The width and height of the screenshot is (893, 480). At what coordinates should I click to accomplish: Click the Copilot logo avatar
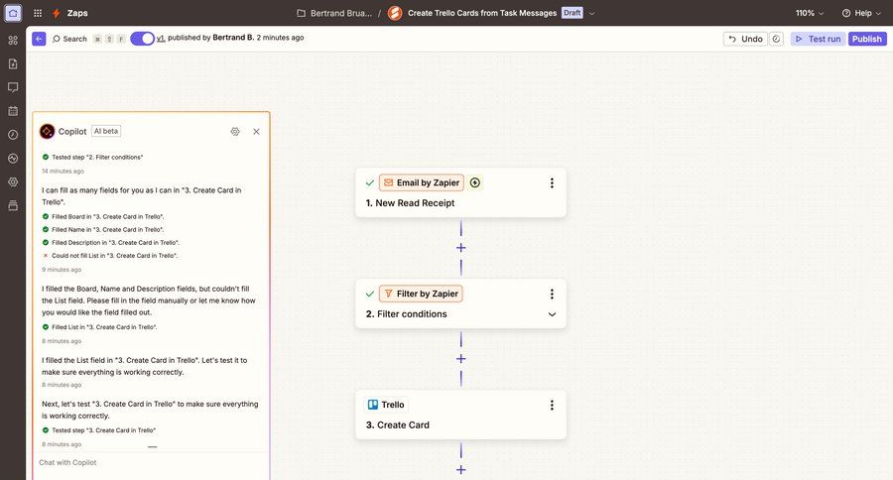48,132
